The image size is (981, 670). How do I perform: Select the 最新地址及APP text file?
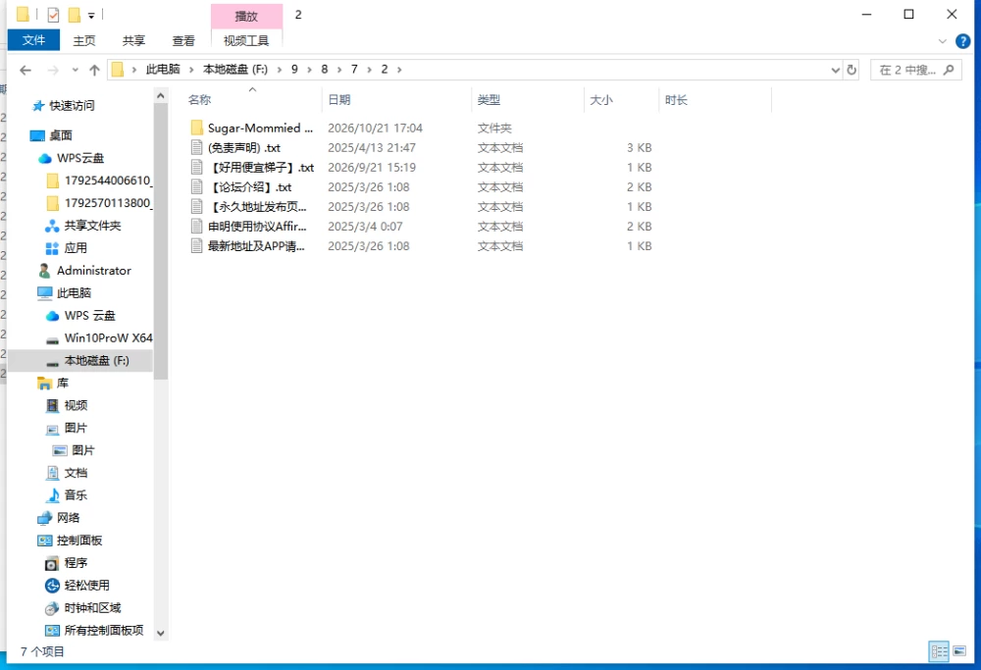248,246
